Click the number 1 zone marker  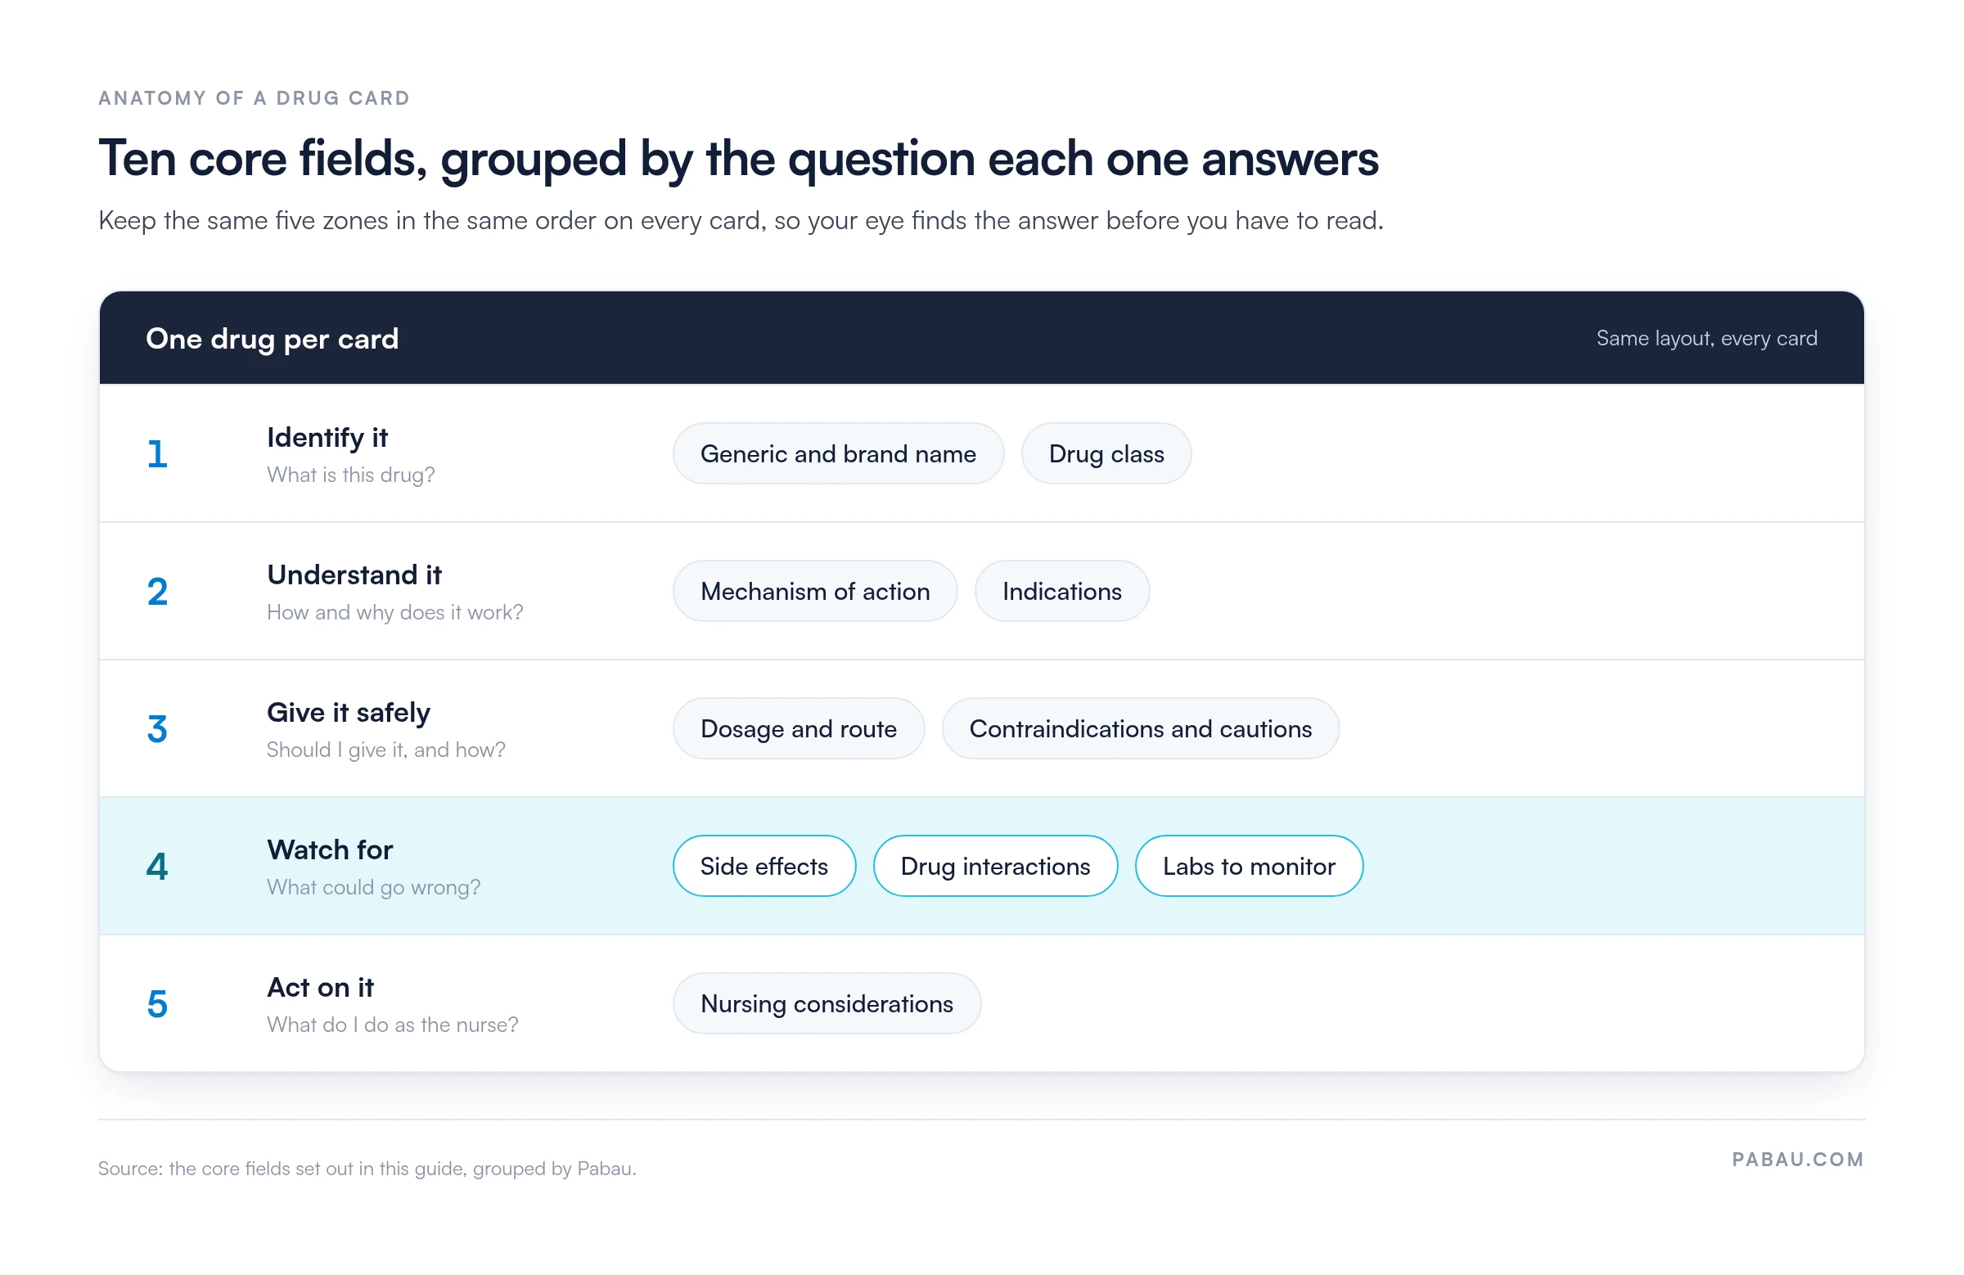click(157, 454)
